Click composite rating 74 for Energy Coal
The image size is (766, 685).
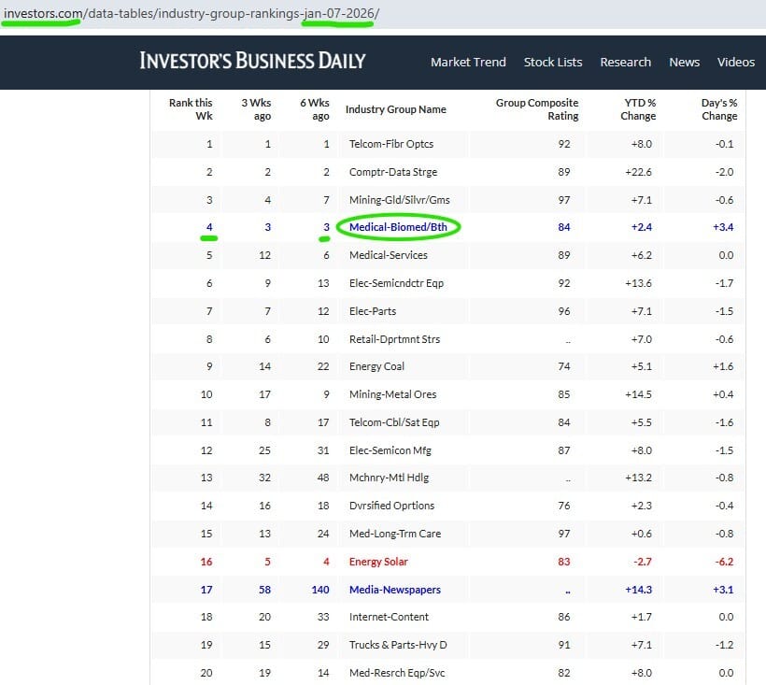point(563,366)
